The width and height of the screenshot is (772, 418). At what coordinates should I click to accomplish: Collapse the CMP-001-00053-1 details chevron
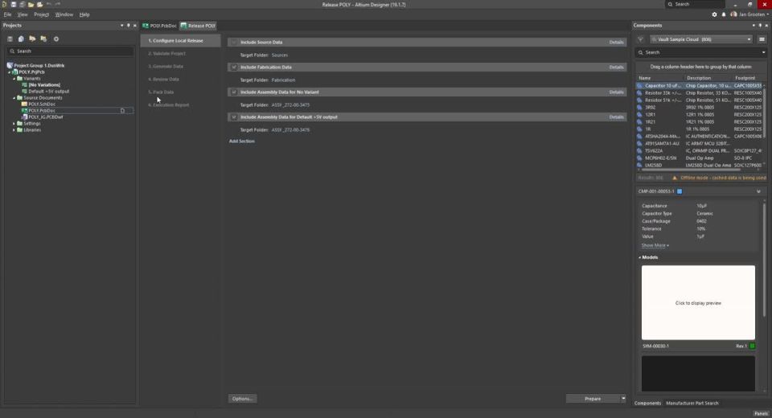(x=758, y=191)
